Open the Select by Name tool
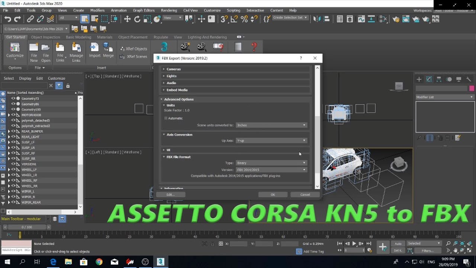Screen dimensions: 476x268 coord(94,19)
